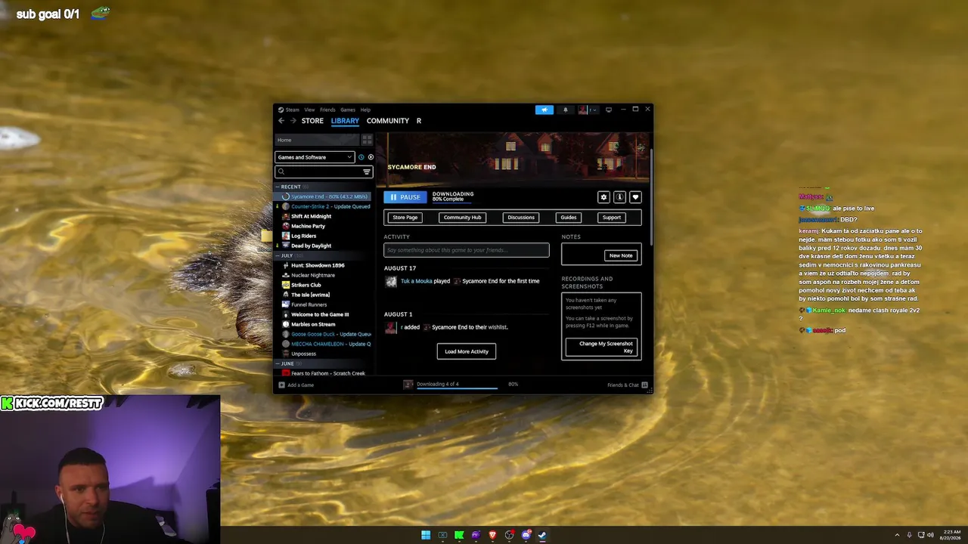The width and height of the screenshot is (968, 544).
Task: Select Machine Party in the library list
Action: click(x=324, y=226)
